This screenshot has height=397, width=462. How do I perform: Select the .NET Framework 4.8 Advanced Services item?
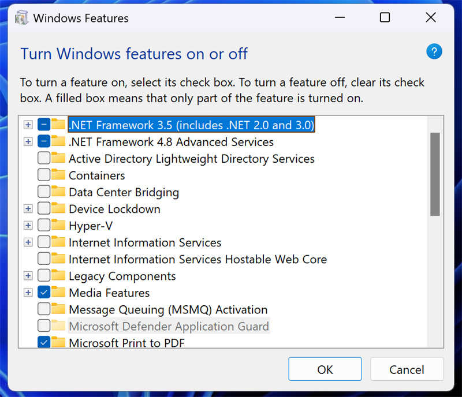171,142
